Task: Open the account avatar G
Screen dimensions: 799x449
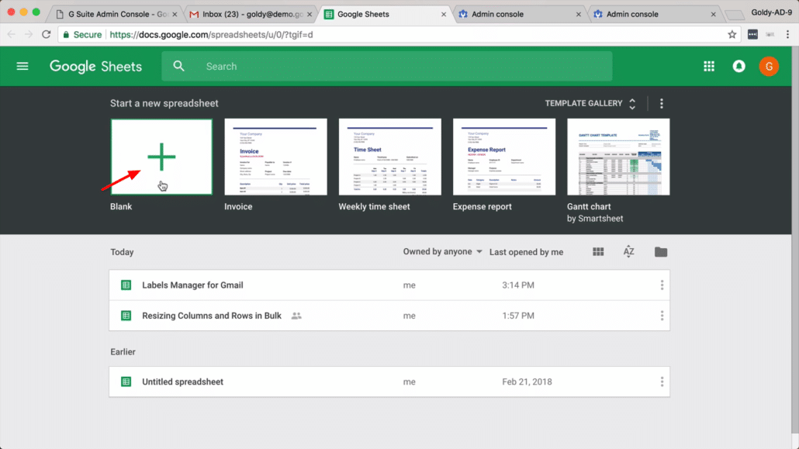Action: click(769, 66)
